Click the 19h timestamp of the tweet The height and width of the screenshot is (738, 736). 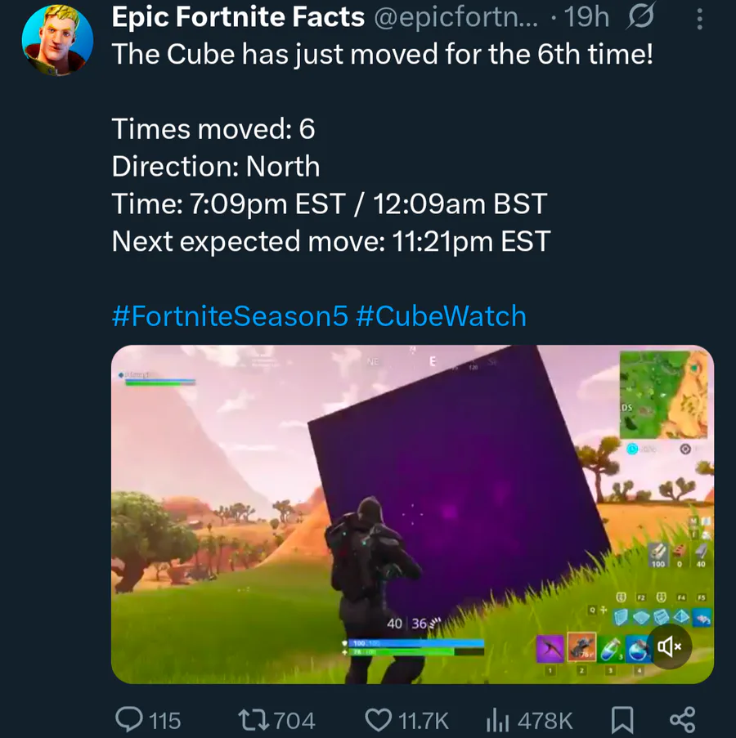coord(586,17)
